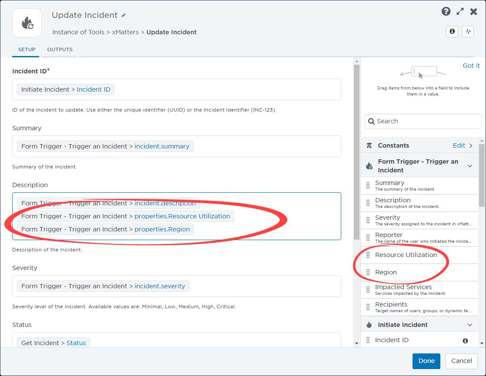Grab the drag handle beside Summary

(368, 185)
